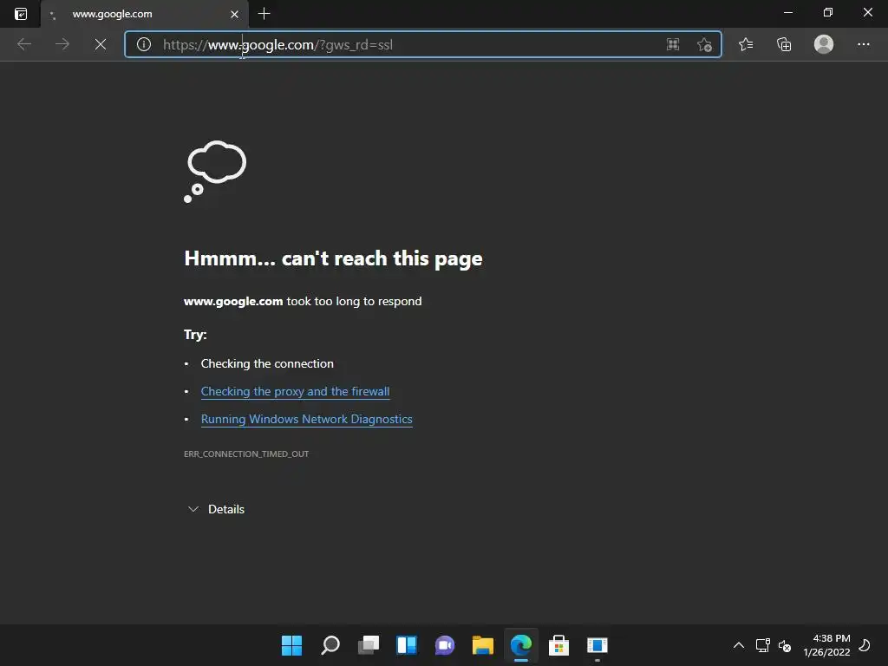Open the Windows Start menu

(x=291, y=645)
